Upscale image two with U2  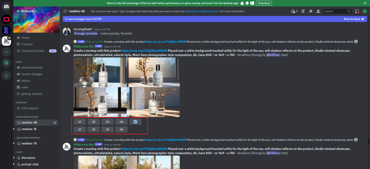coord(94,122)
